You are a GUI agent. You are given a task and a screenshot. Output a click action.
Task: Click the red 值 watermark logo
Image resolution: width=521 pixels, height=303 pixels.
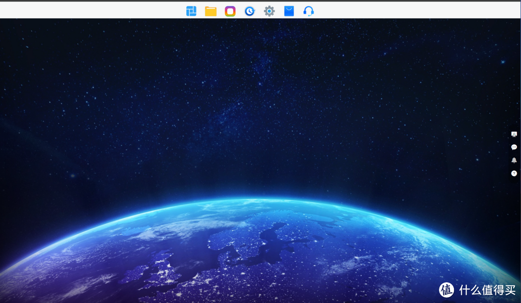click(x=447, y=289)
